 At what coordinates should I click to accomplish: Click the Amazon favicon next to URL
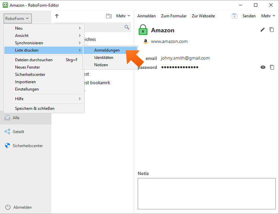(x=146, y=41)
